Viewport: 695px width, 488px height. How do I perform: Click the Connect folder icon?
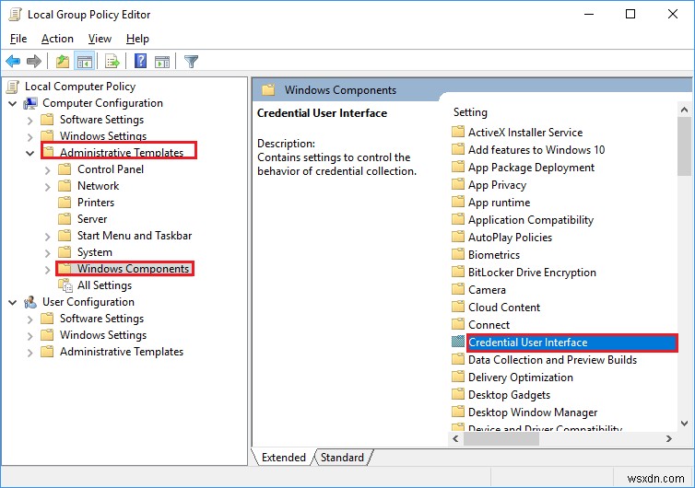pos(458,324)
